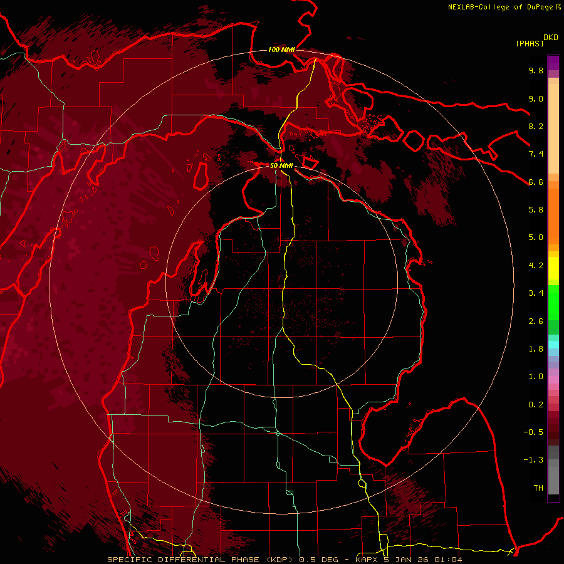This screenshot has width=564, height=564.
Task: Click the 100 NMI range ring label
Action: pyautogui.click(x=281, y=50)
